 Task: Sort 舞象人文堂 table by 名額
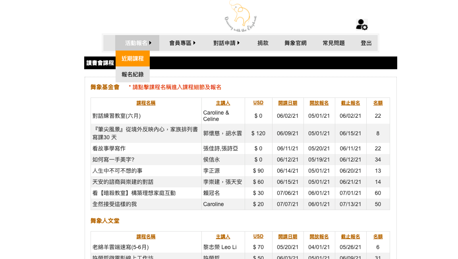(378, 236)
